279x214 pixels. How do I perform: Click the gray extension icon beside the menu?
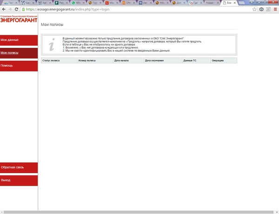point(268,9)
